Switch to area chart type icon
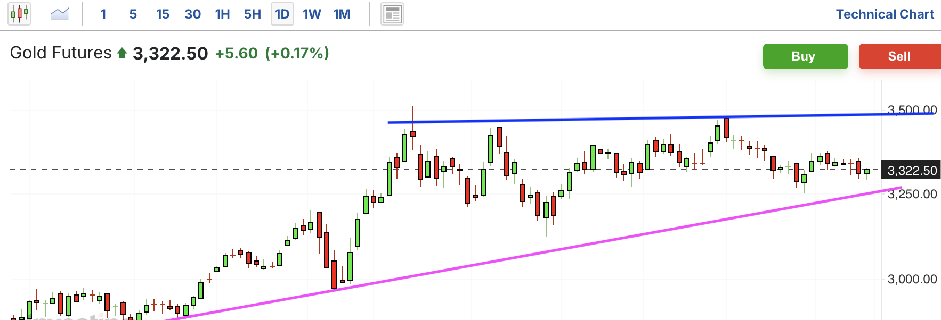Image resolution: width=941 pixels, height=320 pixels. (x=60, y=14)
